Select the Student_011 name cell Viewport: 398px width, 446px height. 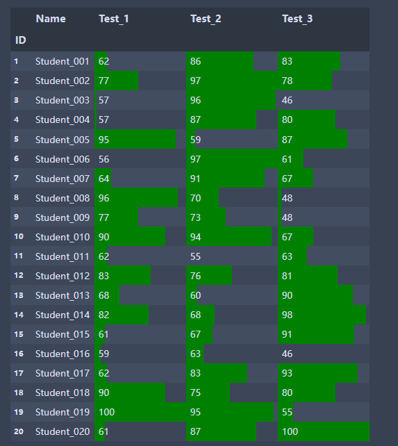(x=63, y=256)
